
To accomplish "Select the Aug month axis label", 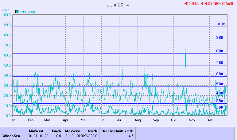I will click(x=138, y=120).
